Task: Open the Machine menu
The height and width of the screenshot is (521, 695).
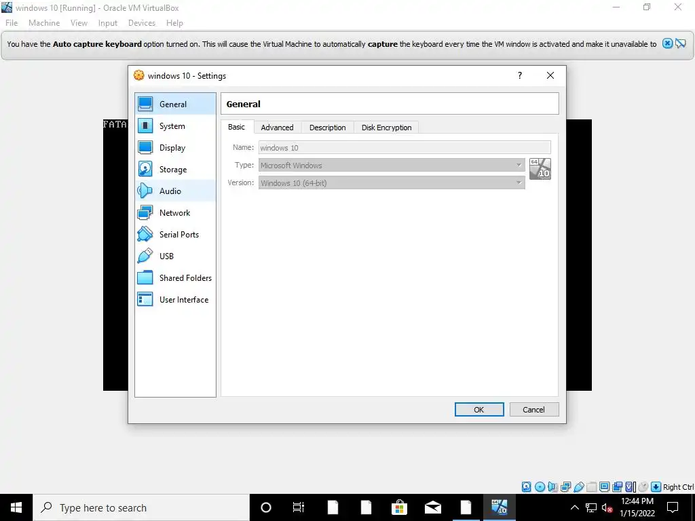Action: click(44, 23)
